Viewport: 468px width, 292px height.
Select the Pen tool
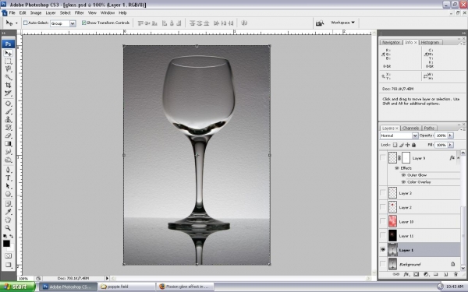pos(8,170)
